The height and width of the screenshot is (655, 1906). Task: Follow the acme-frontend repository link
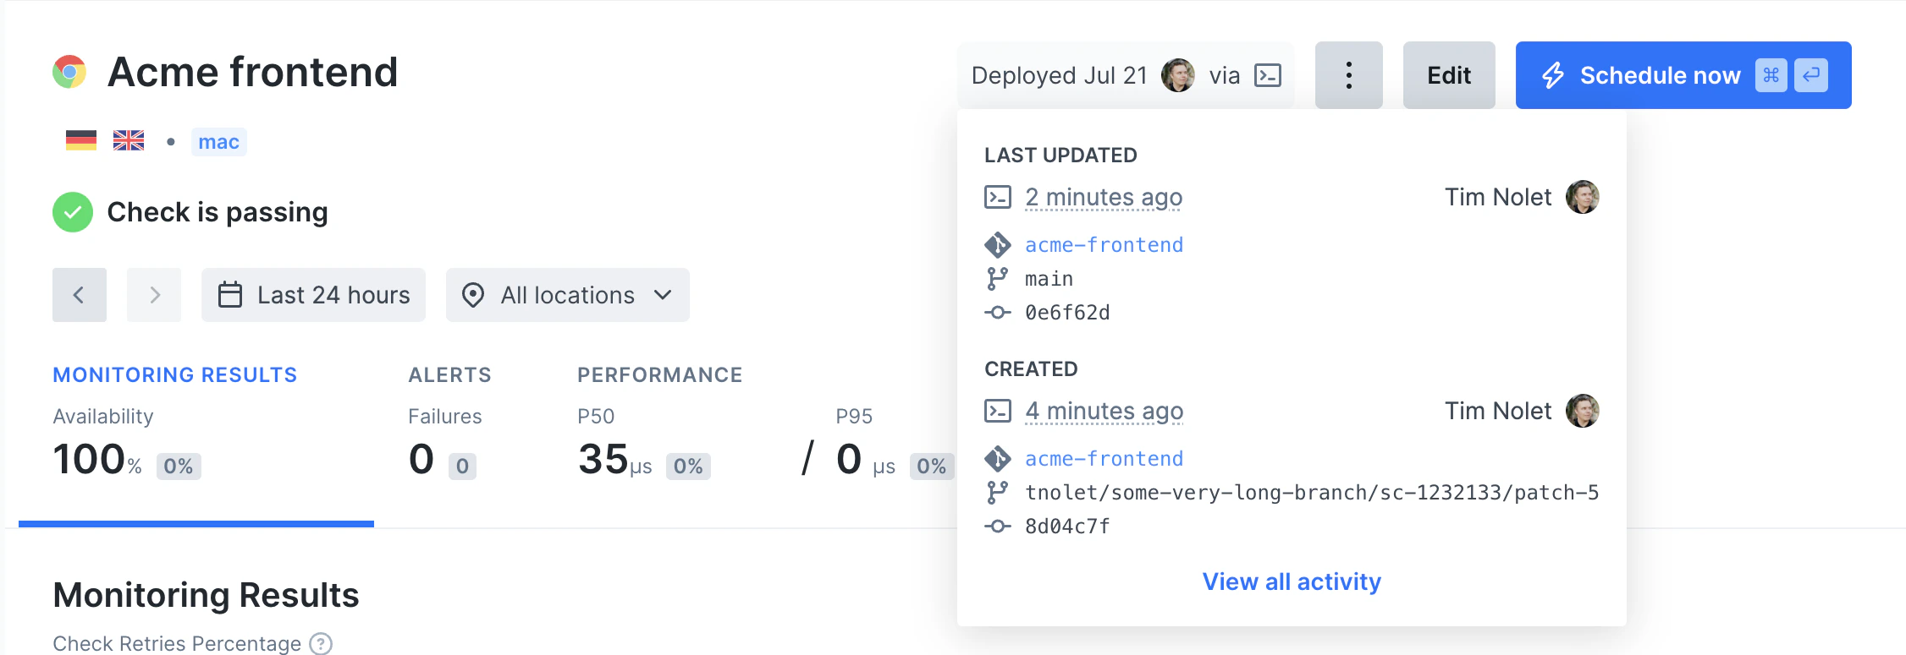(1104, 244)
